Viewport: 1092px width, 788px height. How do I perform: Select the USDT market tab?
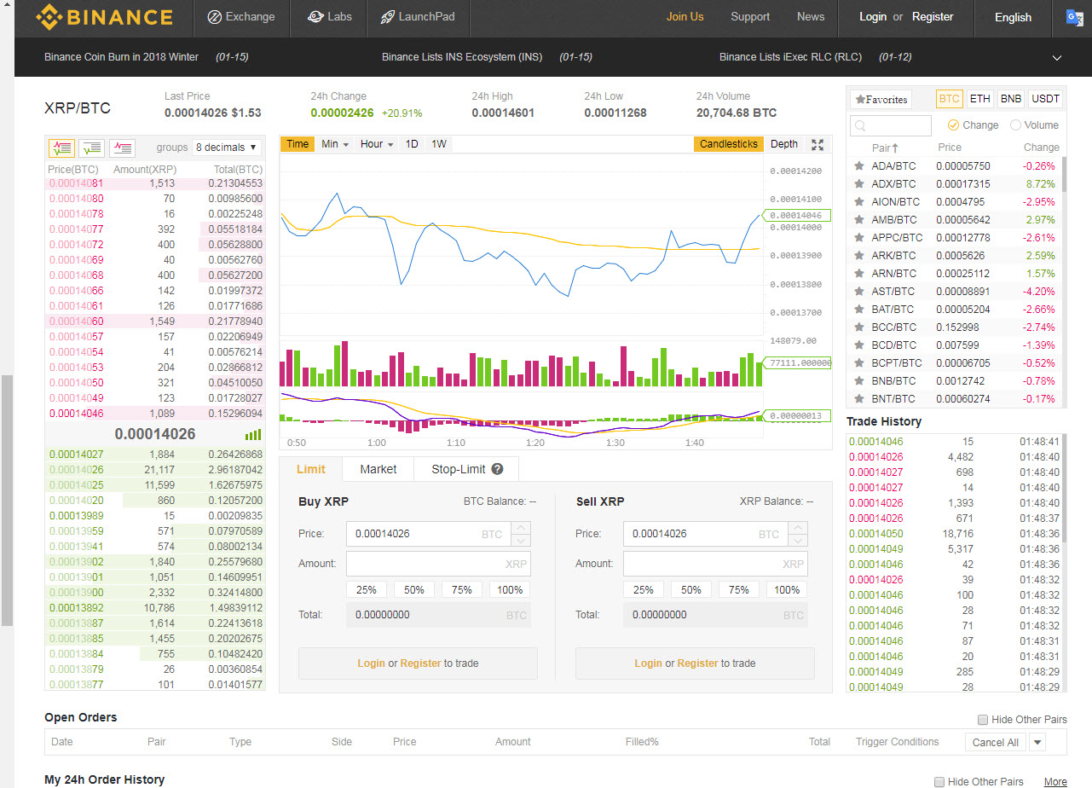coord(1045,99)
